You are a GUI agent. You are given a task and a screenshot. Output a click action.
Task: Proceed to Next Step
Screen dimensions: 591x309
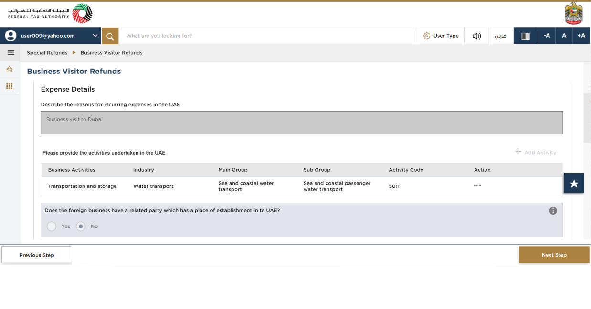tap(554, 255)
